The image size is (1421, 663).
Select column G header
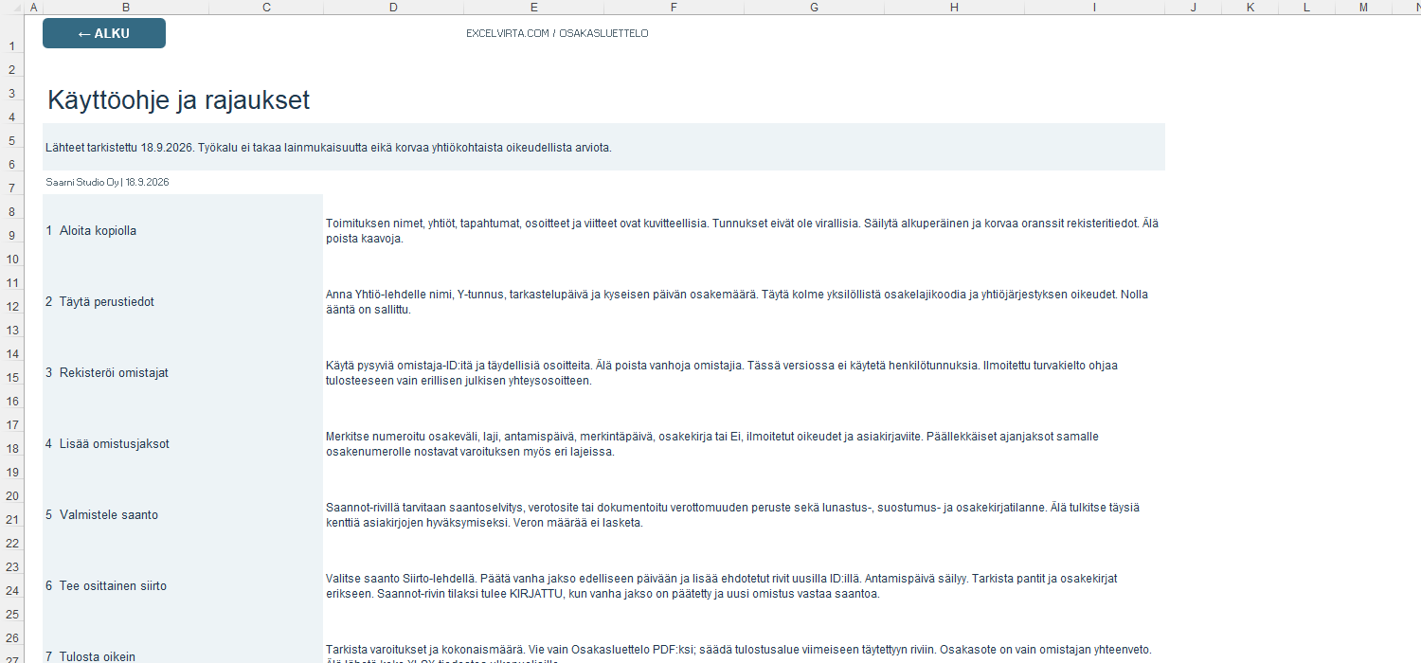[815, 8]
